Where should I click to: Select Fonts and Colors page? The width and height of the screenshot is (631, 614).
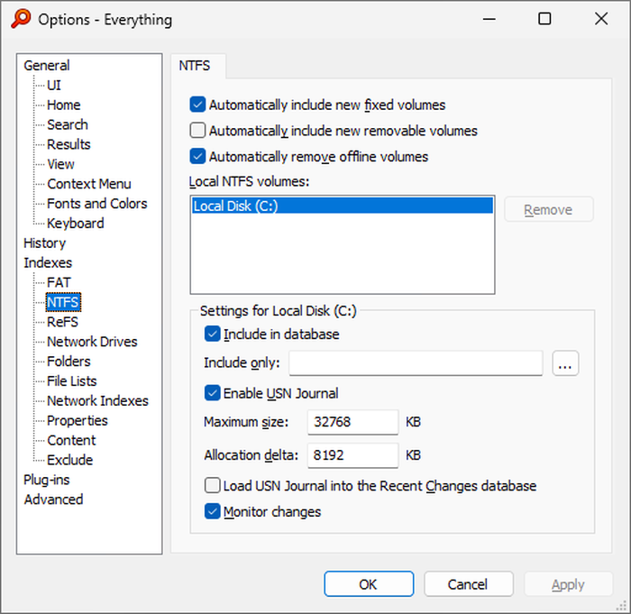coord(97,204)
